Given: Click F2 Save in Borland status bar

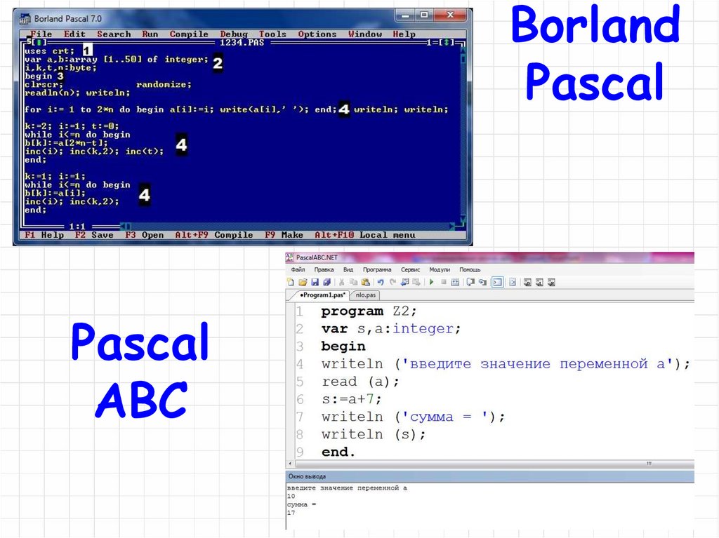Looking at the screenshot, I should pos(94,235).
